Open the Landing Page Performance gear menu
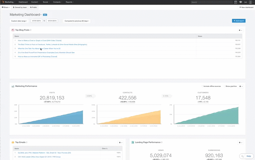 (240, 143)
